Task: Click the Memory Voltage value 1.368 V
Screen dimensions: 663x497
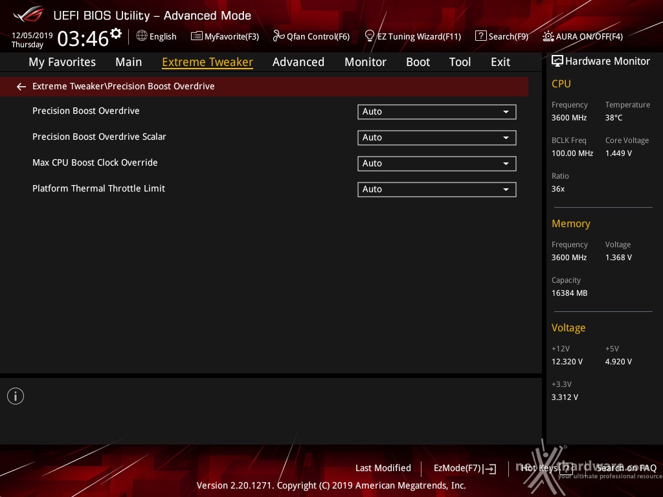Action: pyautogui.click(x=618, y=258)
